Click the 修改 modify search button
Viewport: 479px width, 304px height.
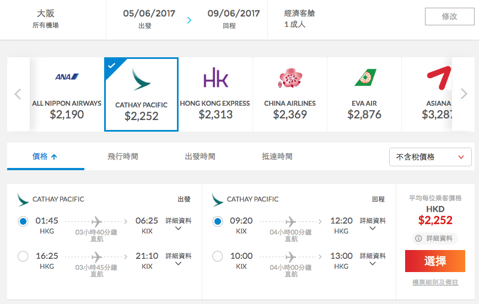(449, 17)
